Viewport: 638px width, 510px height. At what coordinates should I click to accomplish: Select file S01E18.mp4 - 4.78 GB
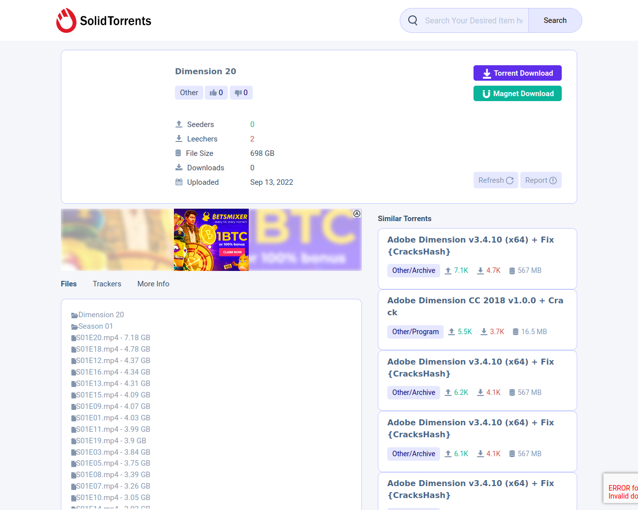[113, 349]
